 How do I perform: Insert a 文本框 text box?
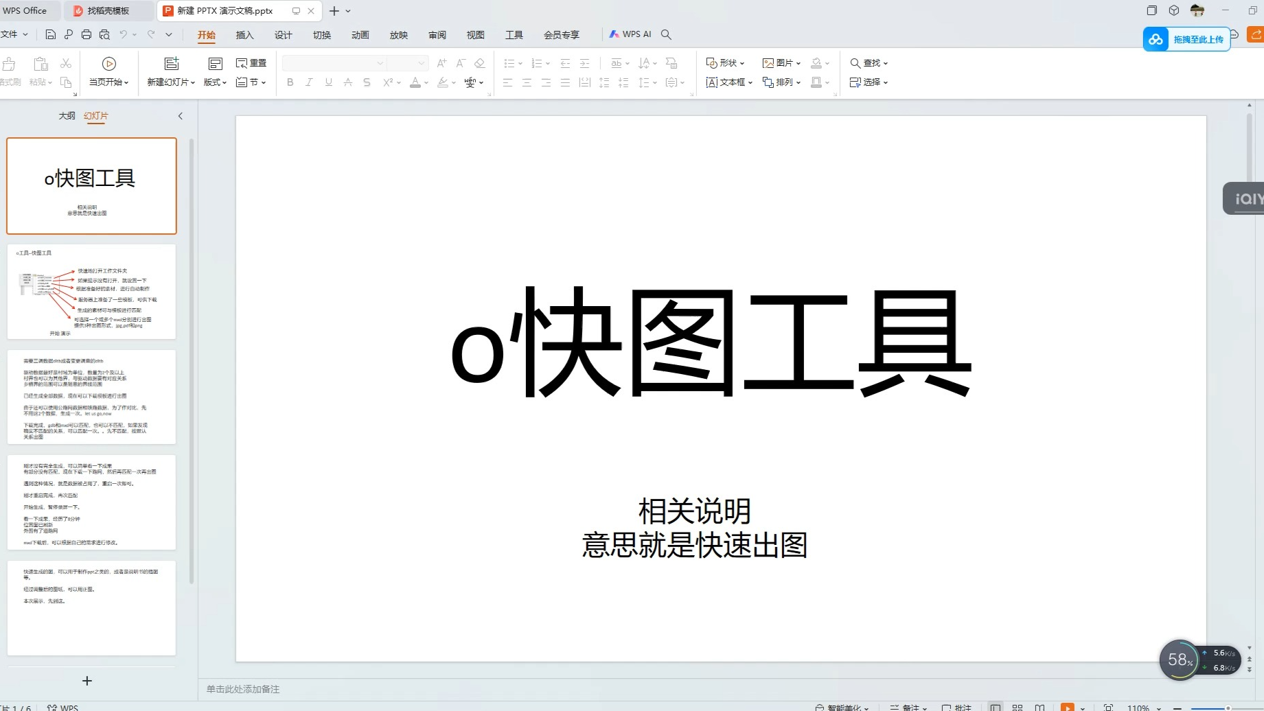728,82
